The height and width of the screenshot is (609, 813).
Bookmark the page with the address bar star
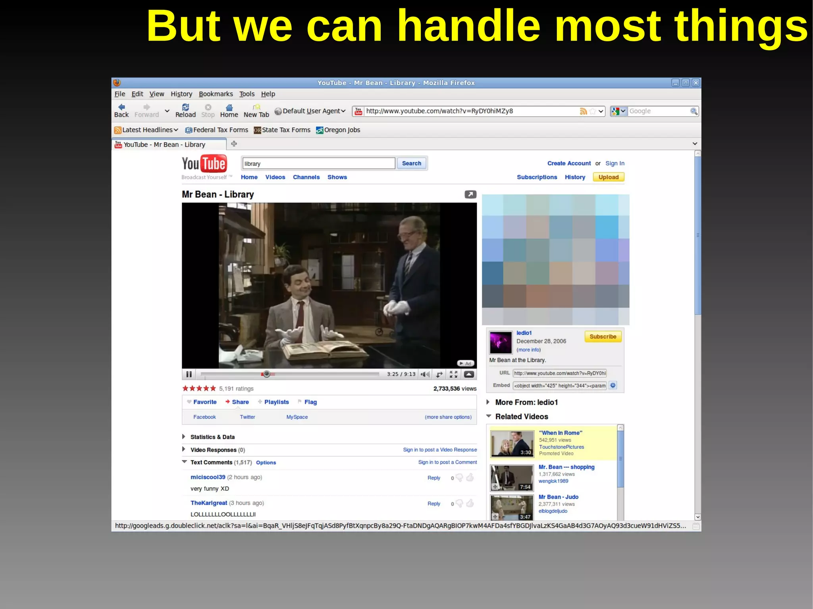point(592,111)
